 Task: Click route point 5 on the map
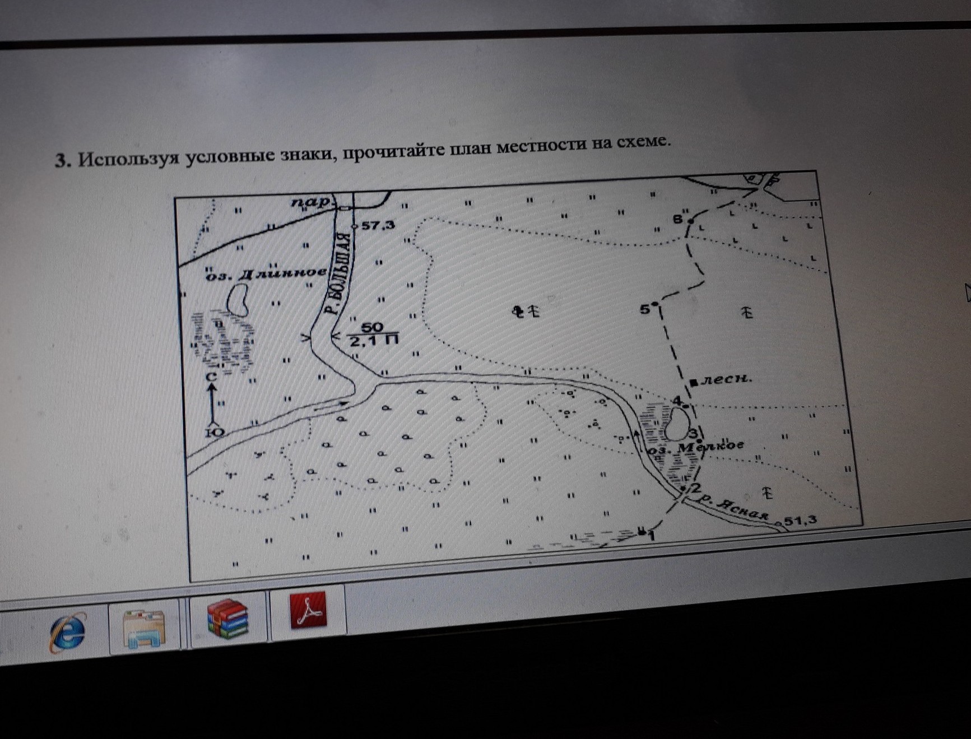pyautogui.click(x=656, y=304)
